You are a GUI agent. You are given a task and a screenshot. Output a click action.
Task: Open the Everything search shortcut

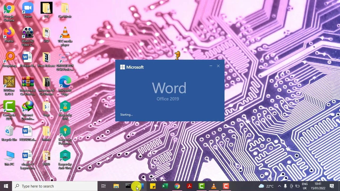click(9, 60)
